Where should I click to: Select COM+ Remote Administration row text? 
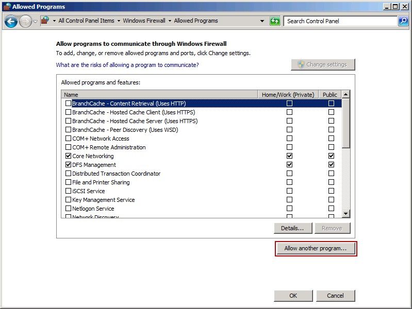(x=109, y=147)
